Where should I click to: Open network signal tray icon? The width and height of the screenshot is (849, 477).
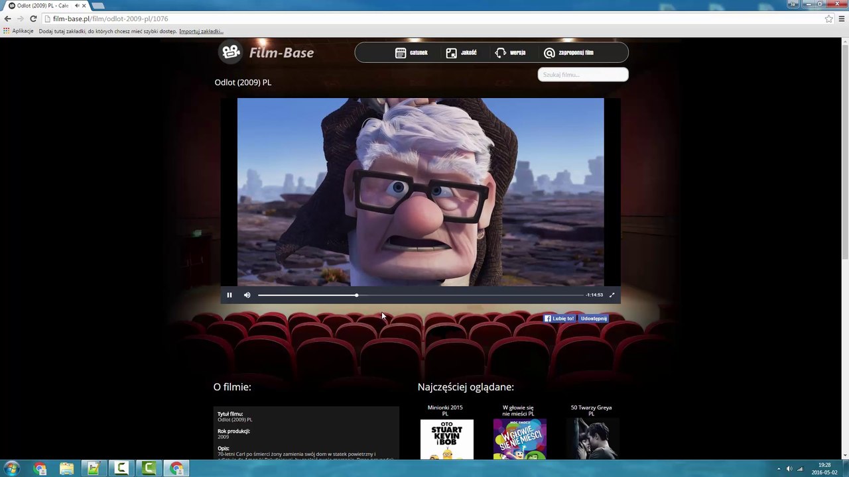pyautogui.click(x=801, y=468)
